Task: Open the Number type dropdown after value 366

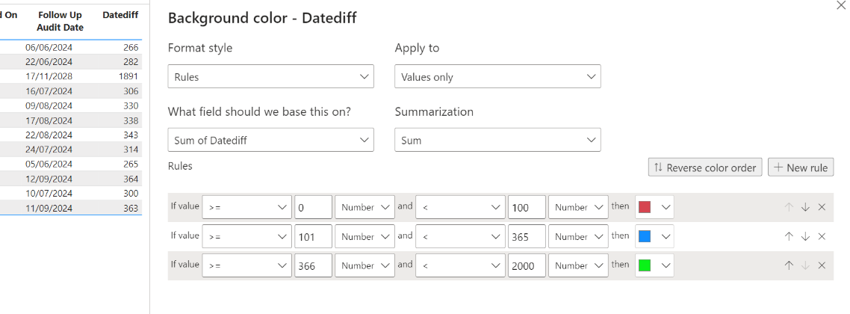Action: (x=364, y=265)
